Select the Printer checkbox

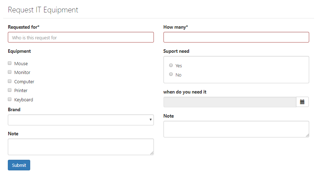[10, 90]
